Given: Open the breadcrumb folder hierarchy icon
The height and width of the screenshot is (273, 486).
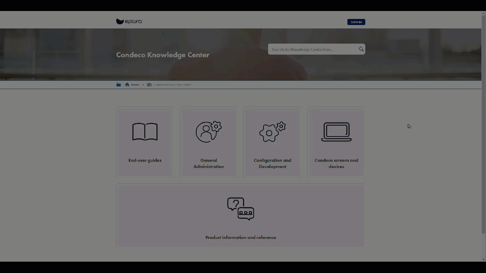Looking at the screenshot, I should (x=118, y=85).
